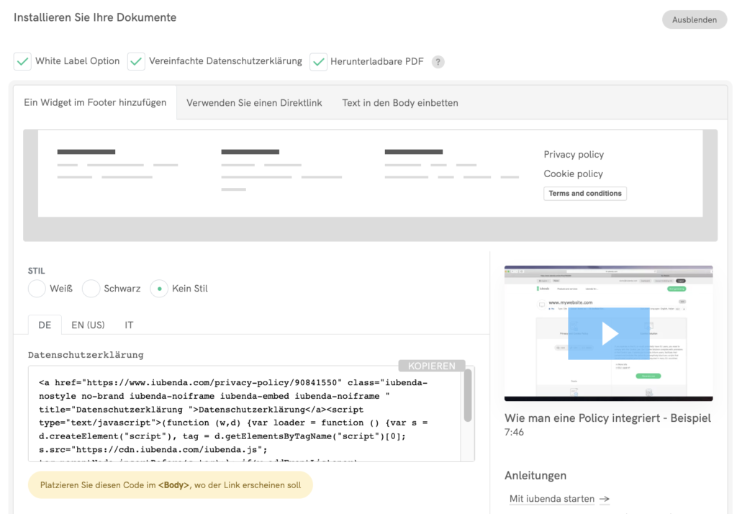Select the IT language tab
737x514 pixels.
pyautogui.click(x=129, y=325)
